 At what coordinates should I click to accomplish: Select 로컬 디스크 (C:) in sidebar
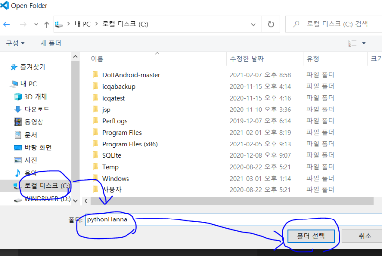click(x=47, y=186)
